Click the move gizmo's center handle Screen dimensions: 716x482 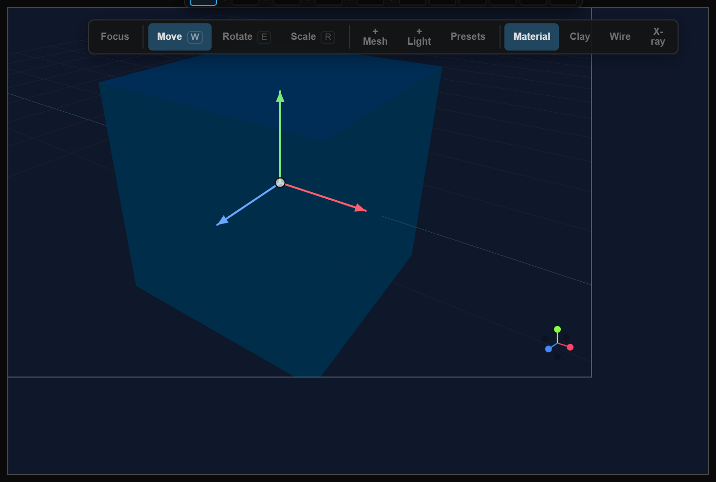[x=280, y=183]
